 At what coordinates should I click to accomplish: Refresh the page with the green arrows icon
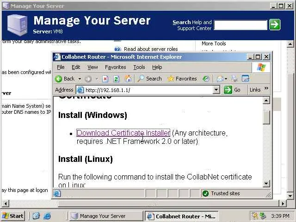[x=117, y=79]
